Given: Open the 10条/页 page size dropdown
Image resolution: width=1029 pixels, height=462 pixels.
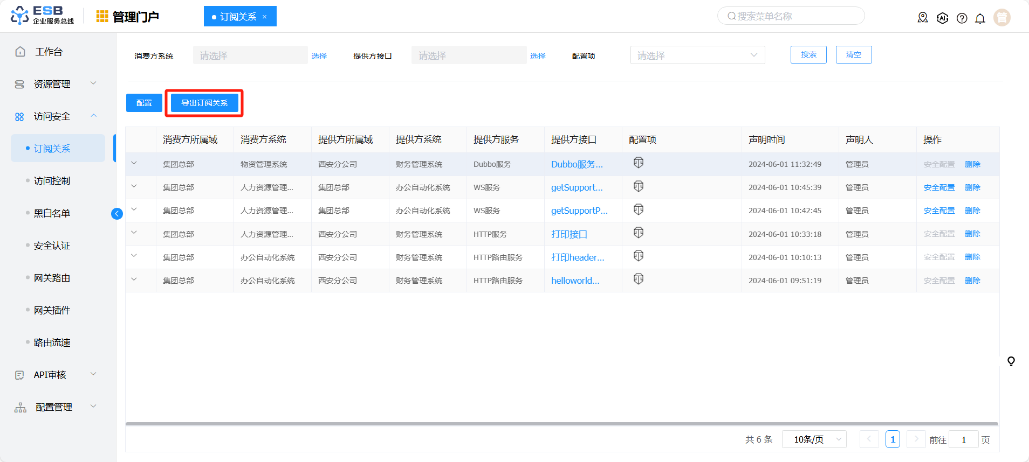Looking at the screenshot, I should point(813,439).
